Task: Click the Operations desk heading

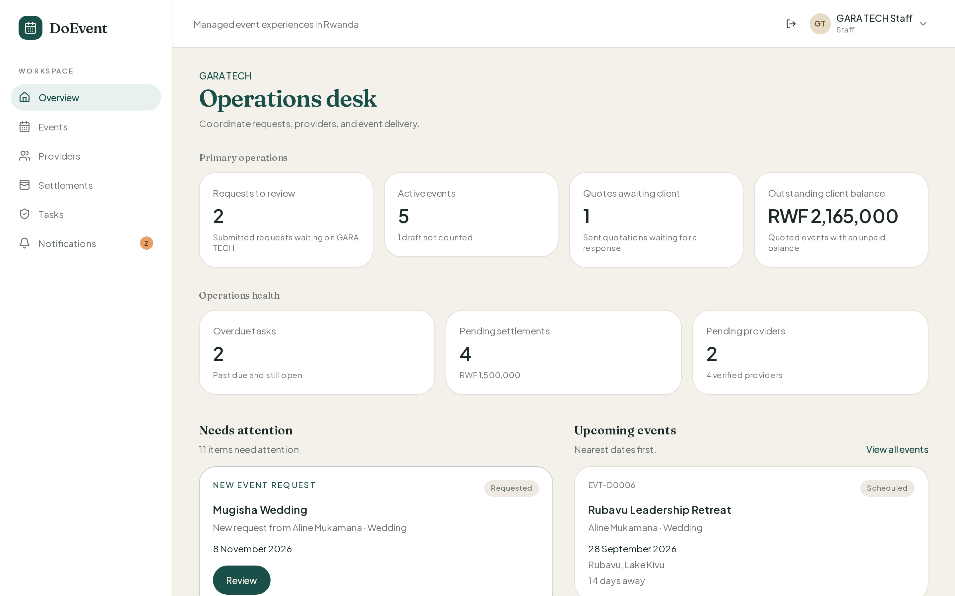Action: pyautogui.click(x=288, y=99)
